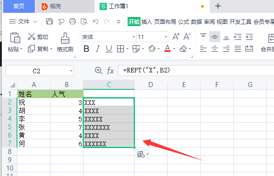
Task: Open the 数据 ribbon tab
Action: pos(196,22)
